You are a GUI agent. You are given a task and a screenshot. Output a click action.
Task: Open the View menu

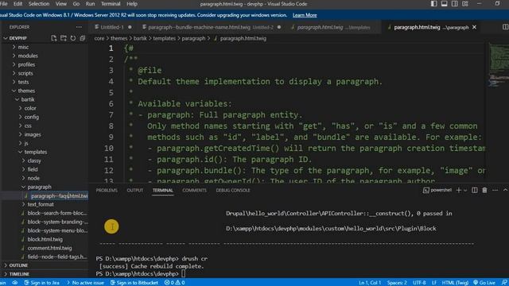point(60,4)
